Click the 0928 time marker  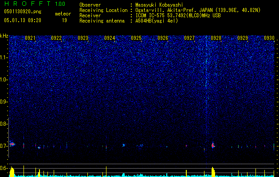pyautogui.click(x=216, y=38)
